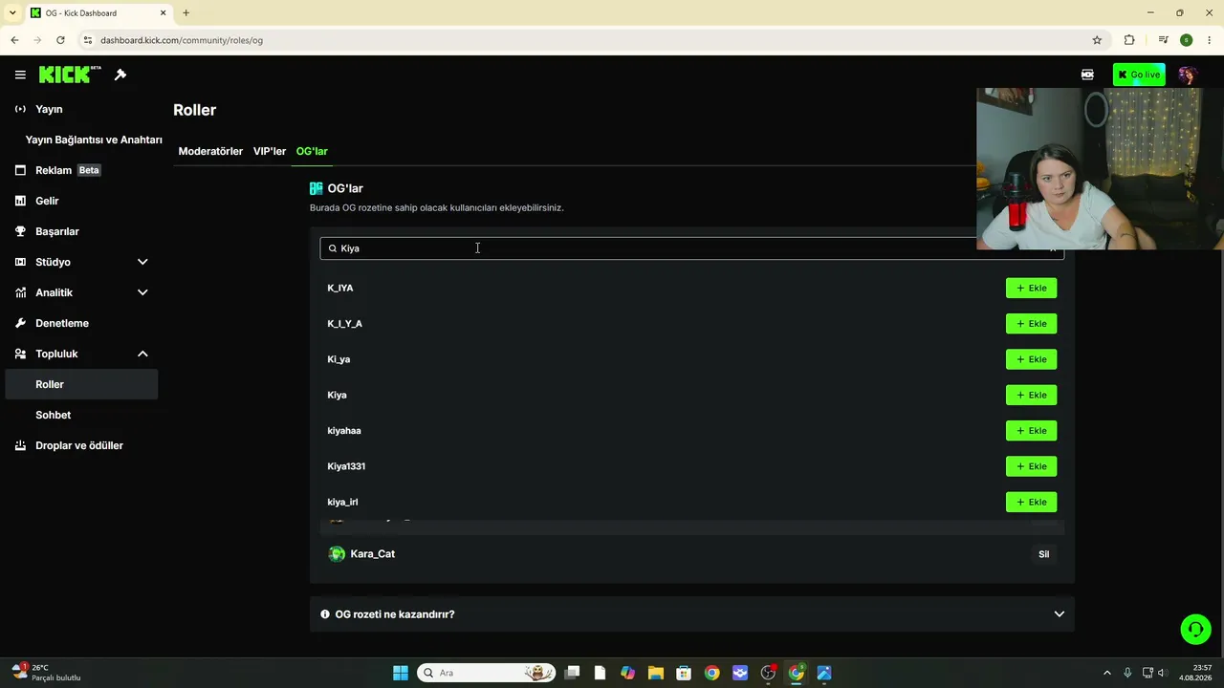
Task: Open the browser extensions puzzle icon
Action: tap(1129, 40)
